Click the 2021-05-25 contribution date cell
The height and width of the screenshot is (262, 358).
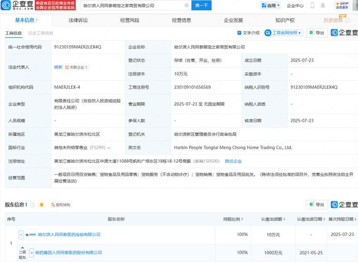pyautogui.click(x=311, y=253)
